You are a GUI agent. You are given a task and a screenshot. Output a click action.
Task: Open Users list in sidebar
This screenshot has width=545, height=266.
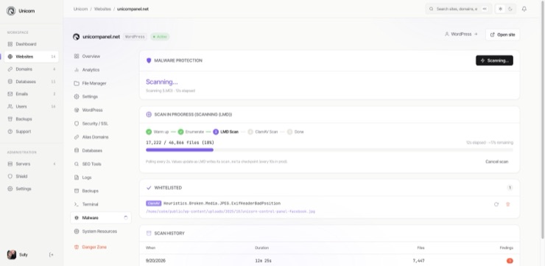[31, 106]
